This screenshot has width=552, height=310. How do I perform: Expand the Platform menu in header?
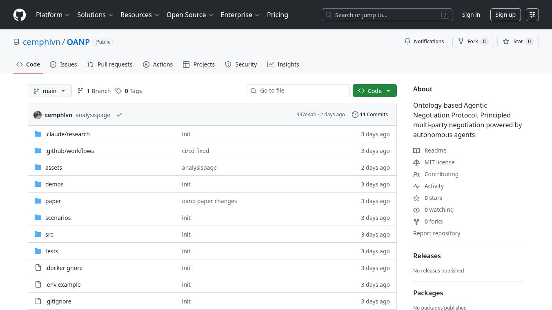pyautogui.click(x=53, y=15)
